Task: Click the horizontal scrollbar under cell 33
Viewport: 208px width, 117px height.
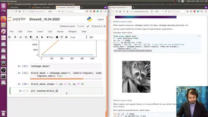Action: pyautogui.click(x=57, y=79)
